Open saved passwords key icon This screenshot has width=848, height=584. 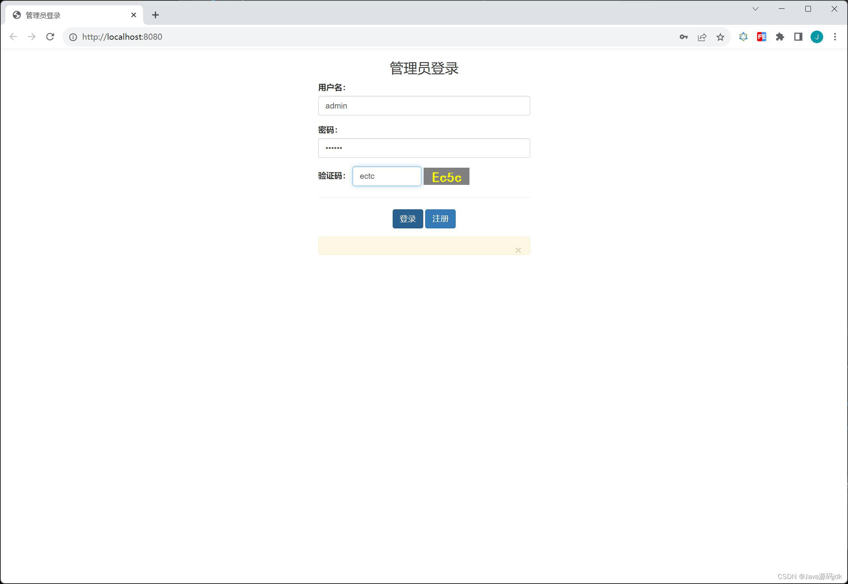[684, 37]
